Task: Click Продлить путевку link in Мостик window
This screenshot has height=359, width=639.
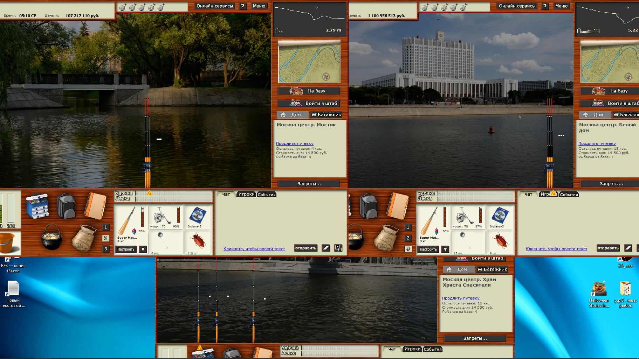Action: click(295, 143)
